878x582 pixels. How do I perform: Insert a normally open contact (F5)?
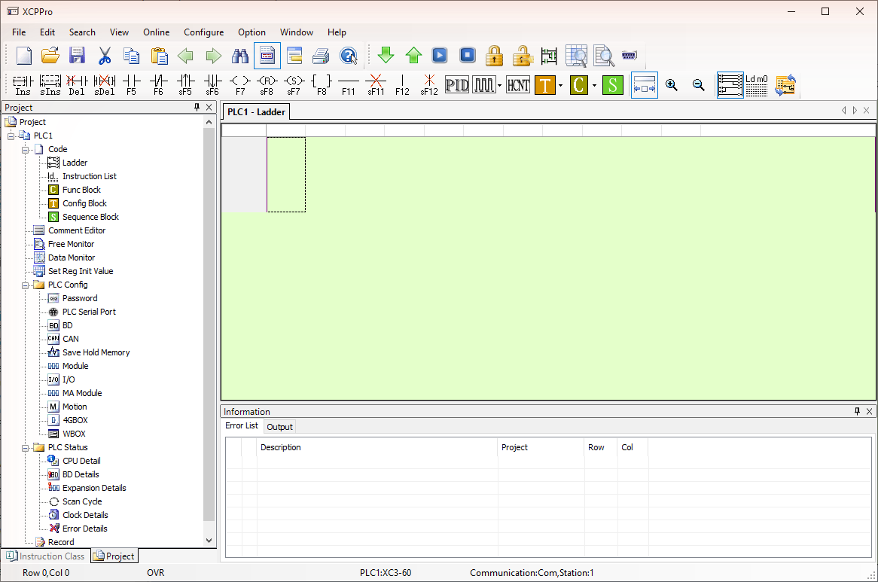[132, 85]
